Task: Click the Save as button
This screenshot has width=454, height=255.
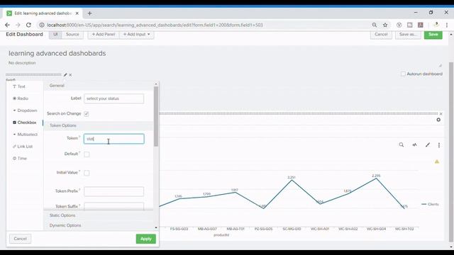Action: [x=408, y=35]
